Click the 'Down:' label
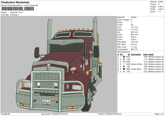The image size is (165, 116). click(120, 34)
